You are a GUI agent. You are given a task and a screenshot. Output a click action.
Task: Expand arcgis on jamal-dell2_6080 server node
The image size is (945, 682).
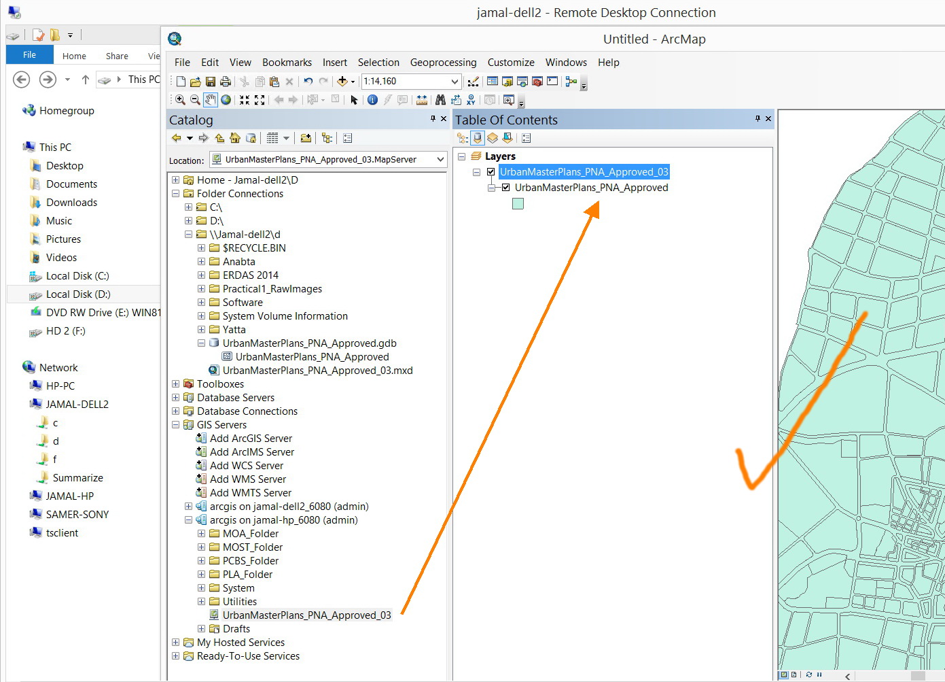pyautogui.click(x=189, y=507)
